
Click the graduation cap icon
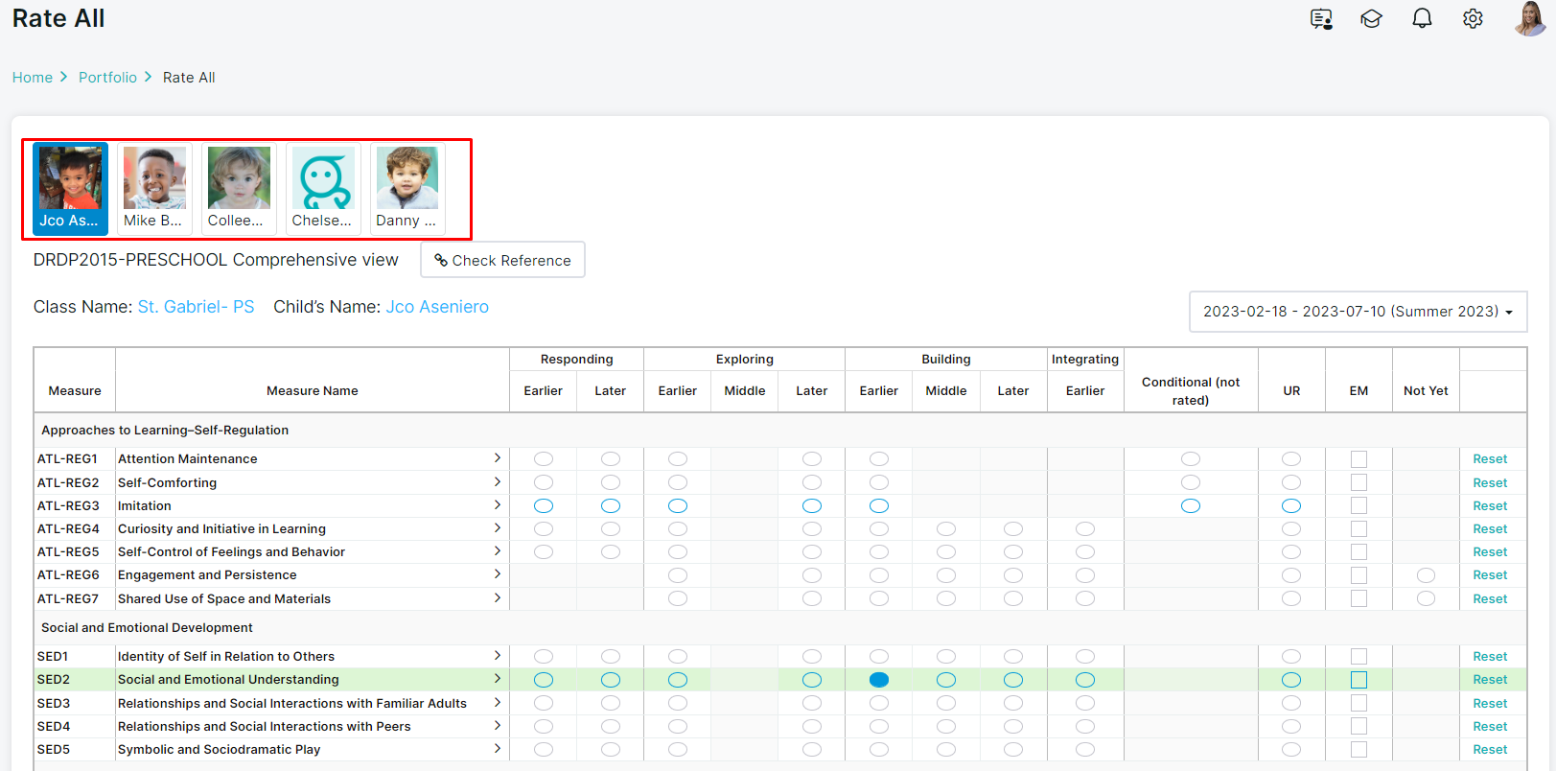coord(1371,19)
